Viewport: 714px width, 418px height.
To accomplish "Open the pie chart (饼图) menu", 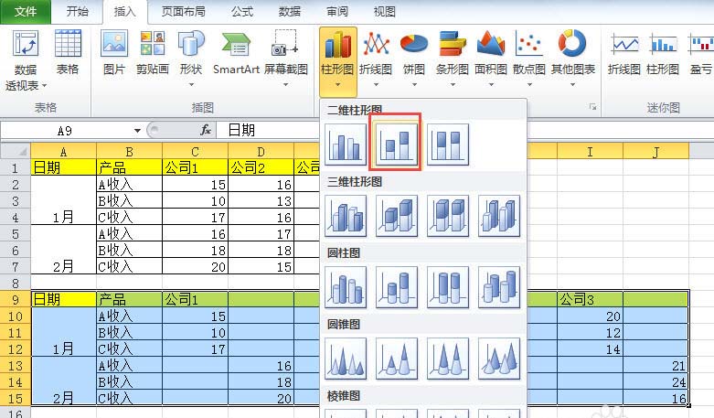I will (414, 58).
